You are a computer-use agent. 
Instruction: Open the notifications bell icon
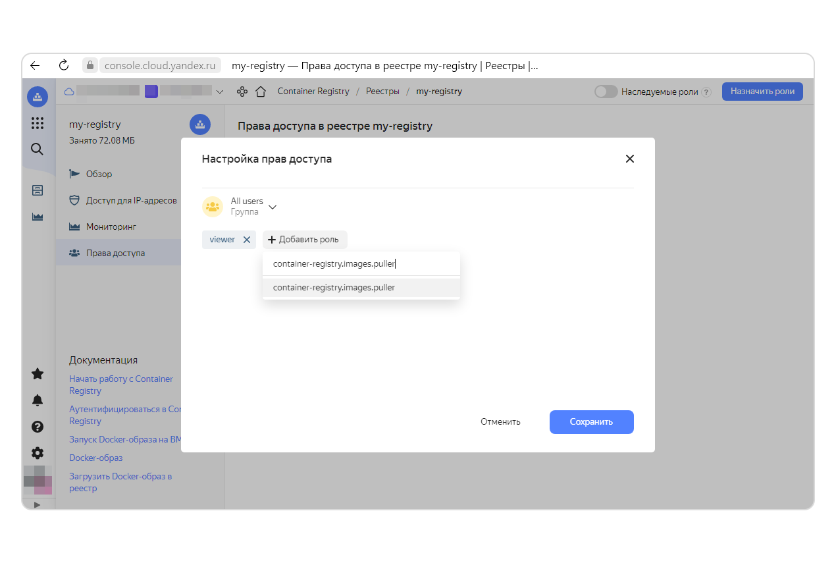coord(38,400)
